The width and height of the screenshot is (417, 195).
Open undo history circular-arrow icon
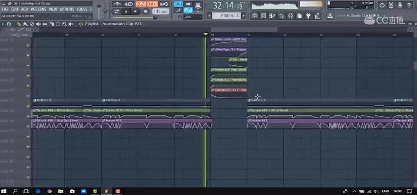[382, 5]
